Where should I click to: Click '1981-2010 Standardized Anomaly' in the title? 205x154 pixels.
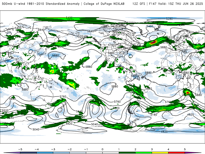(53, 4)
